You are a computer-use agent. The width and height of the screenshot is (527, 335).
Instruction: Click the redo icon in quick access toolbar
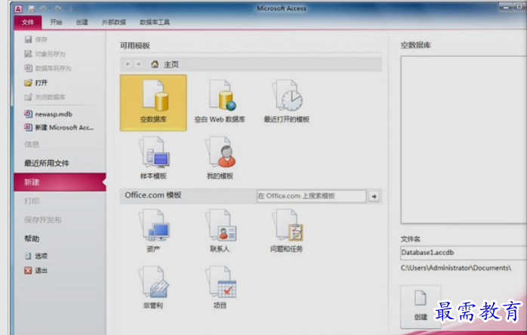pos(58,9)
